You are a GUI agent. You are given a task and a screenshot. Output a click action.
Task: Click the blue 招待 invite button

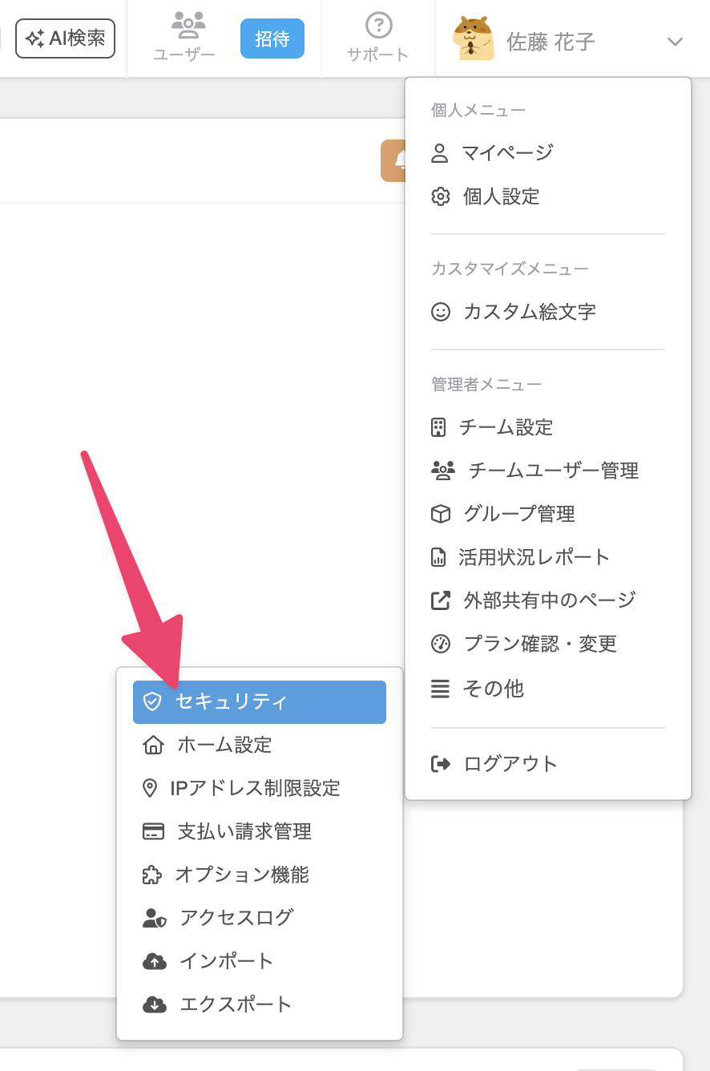click(272, 38)
